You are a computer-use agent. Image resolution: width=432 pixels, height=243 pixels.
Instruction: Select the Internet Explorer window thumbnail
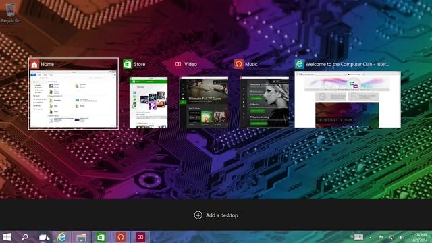pyautogui.click(x=348, y=99)
